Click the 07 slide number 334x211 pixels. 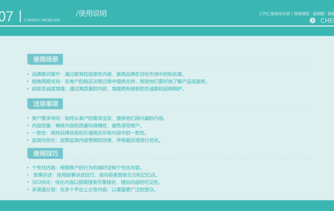[x=6, y=16]
